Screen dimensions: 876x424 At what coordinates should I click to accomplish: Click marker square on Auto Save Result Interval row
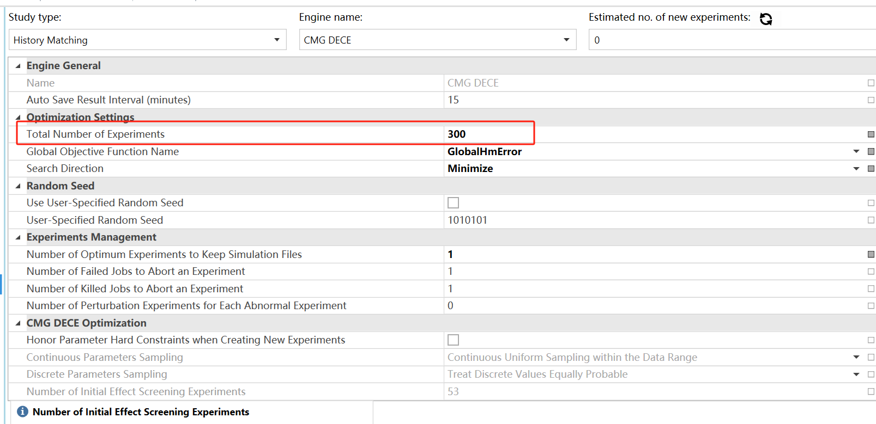tap(871, 100)
